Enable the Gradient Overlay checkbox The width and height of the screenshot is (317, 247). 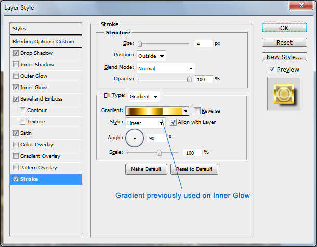pos(16,156)
